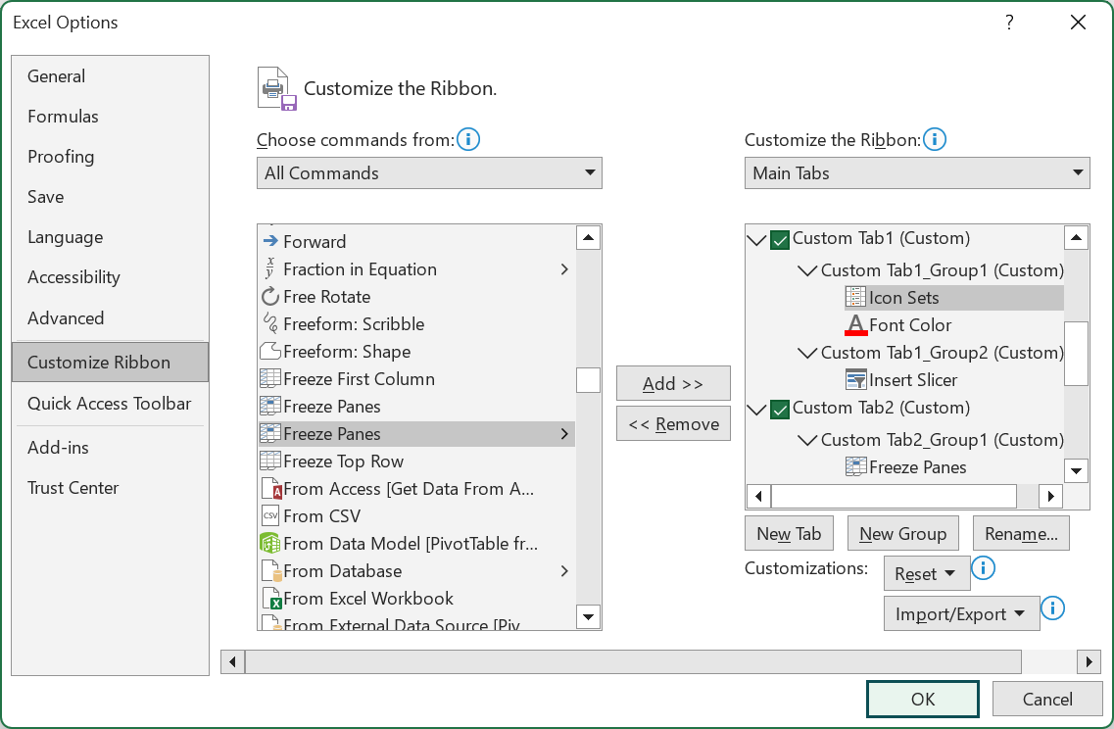Open the Save options category
The width and height of the screenshot is (1114, 729).
coord(110,197)
